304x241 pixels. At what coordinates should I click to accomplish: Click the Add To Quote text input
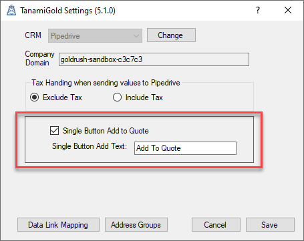click(x=185, y=148)
